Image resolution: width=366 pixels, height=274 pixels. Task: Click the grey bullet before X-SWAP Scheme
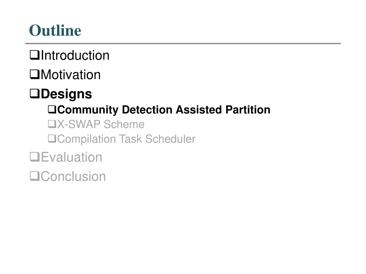52,124
